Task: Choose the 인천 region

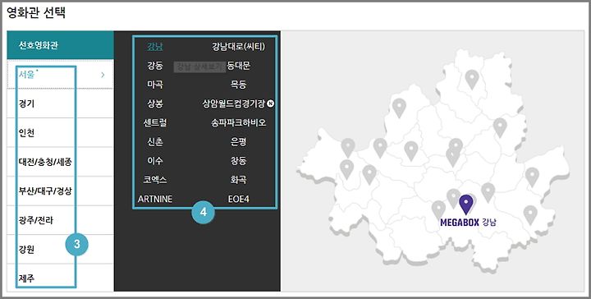Action: (x=60, y=132)
